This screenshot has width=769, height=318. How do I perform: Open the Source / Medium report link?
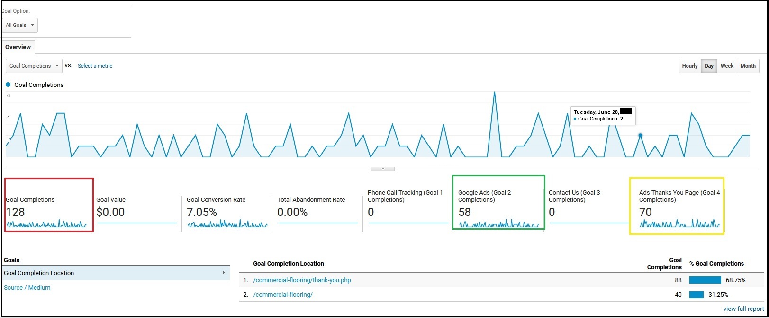27,288
